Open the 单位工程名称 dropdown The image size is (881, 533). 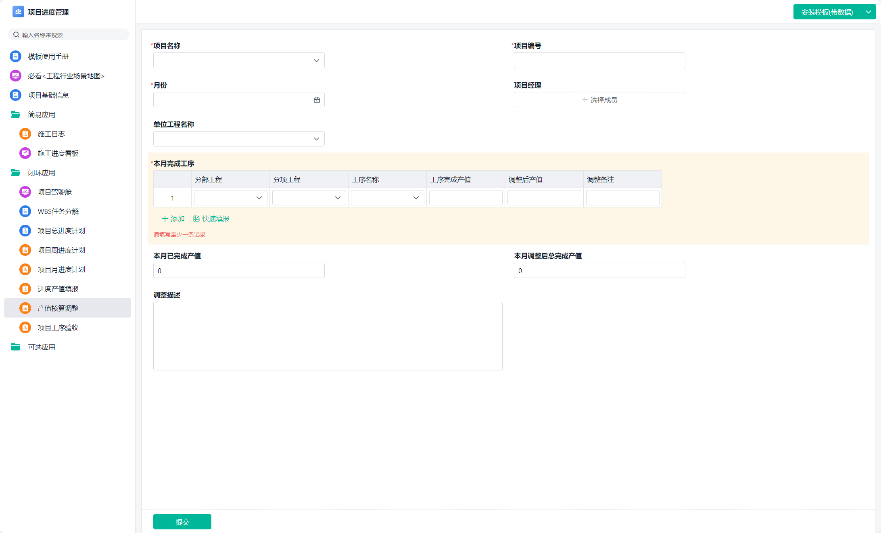pyautogui.click(x=239, y=139)
